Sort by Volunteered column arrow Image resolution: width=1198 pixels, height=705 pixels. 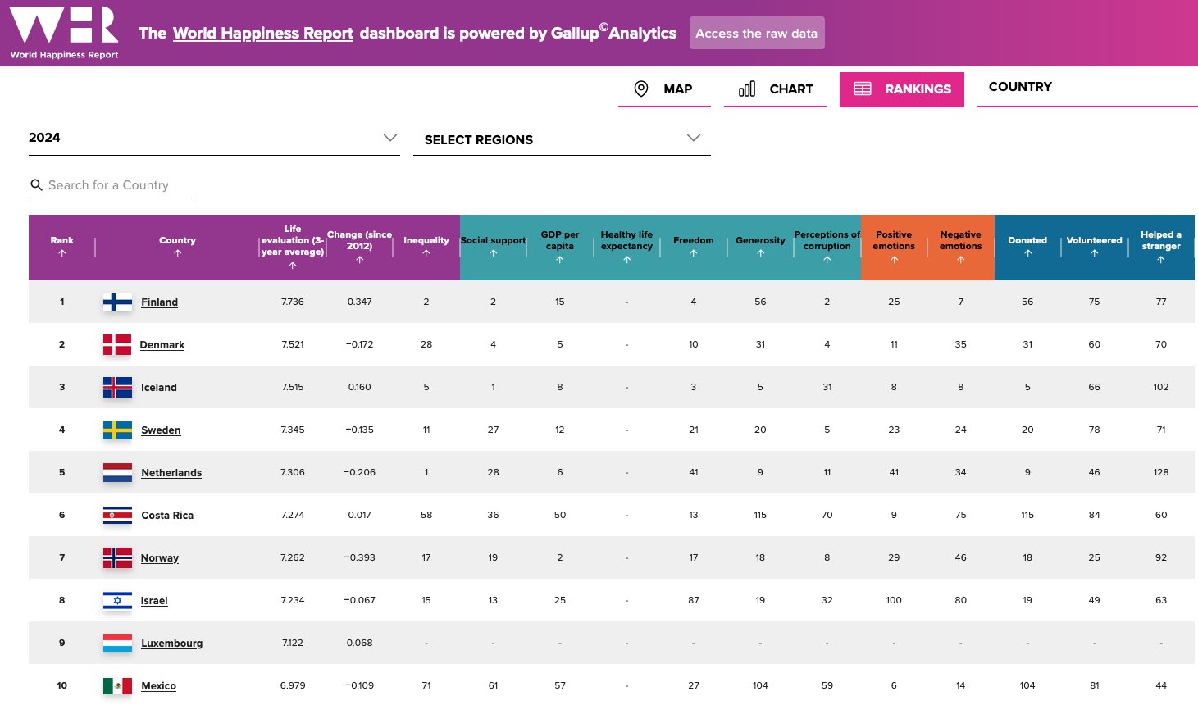(x=1094, y=254)
